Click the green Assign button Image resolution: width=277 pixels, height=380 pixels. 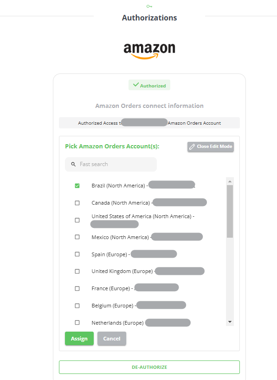[79, 339]
